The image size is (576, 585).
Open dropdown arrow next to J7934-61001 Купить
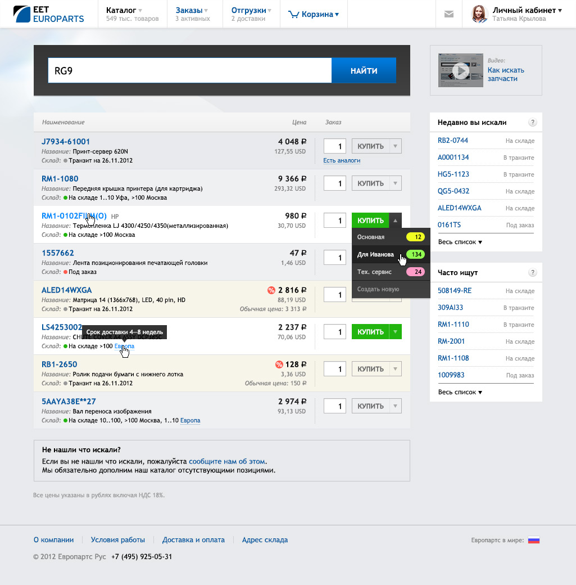point(395,146)
